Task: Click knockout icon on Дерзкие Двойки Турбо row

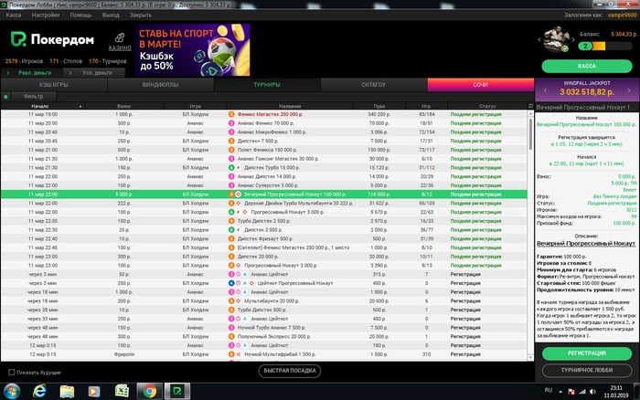Action: [x=239, y=203]
